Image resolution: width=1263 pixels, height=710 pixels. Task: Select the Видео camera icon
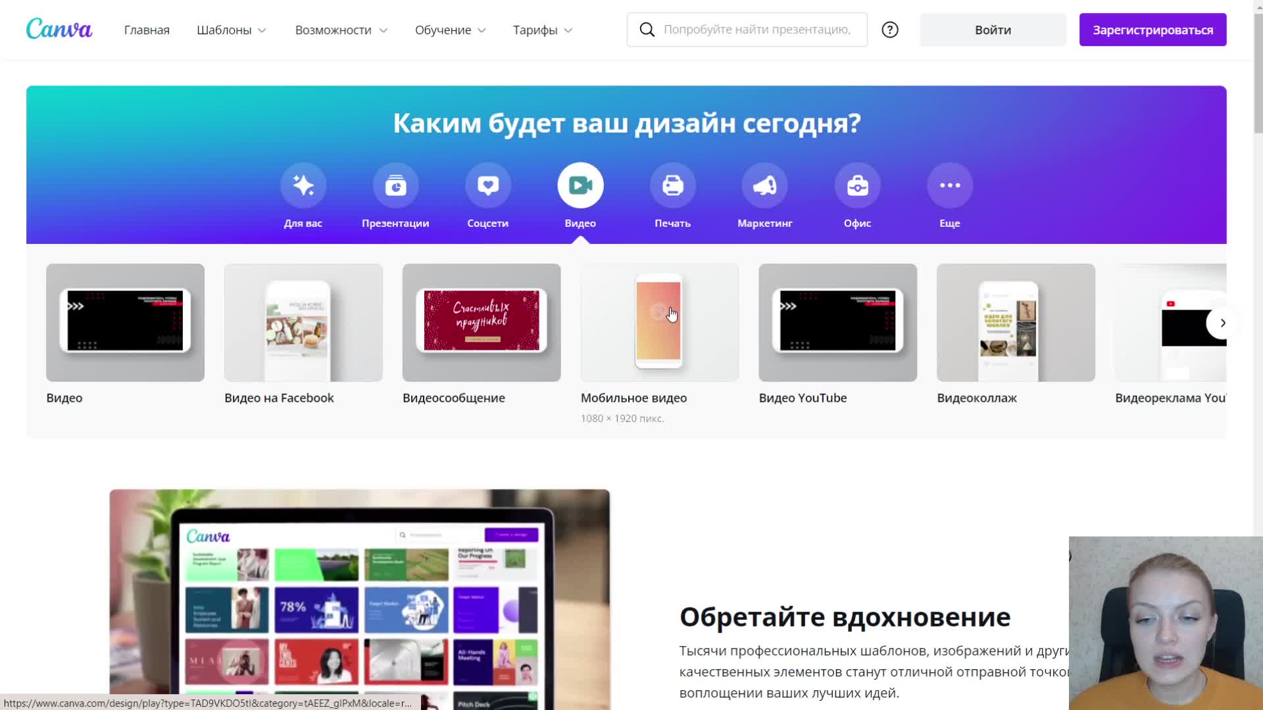(580, 185)
